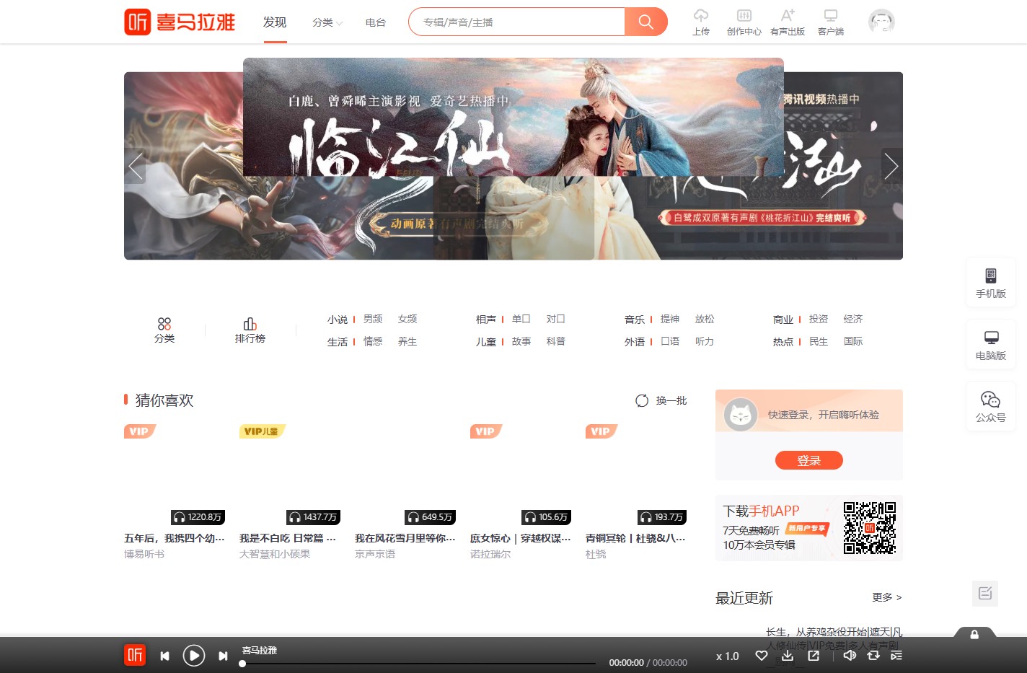Select the 音乐 category
This screenshot has height=673, width=1027.
coord(635,320)
